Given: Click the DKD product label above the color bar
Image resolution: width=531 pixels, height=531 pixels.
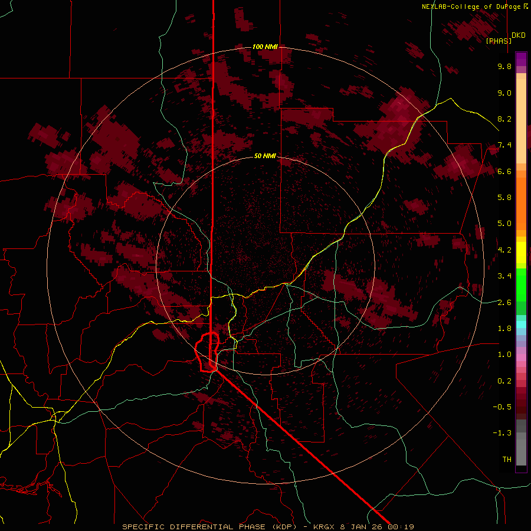Looking at the screenshot, I should [x=518, y=35].
